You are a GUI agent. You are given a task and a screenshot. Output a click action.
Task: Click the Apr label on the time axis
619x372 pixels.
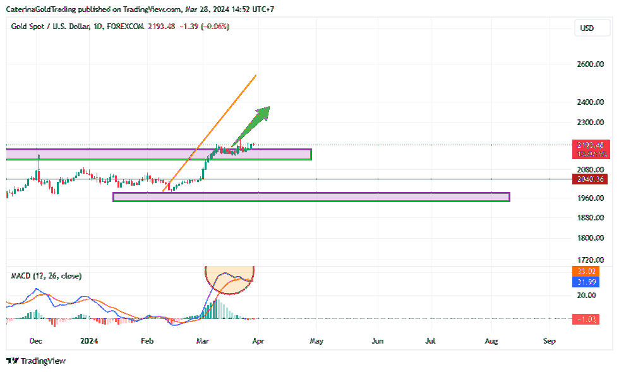pyautogui.click(x=258, y=341)
